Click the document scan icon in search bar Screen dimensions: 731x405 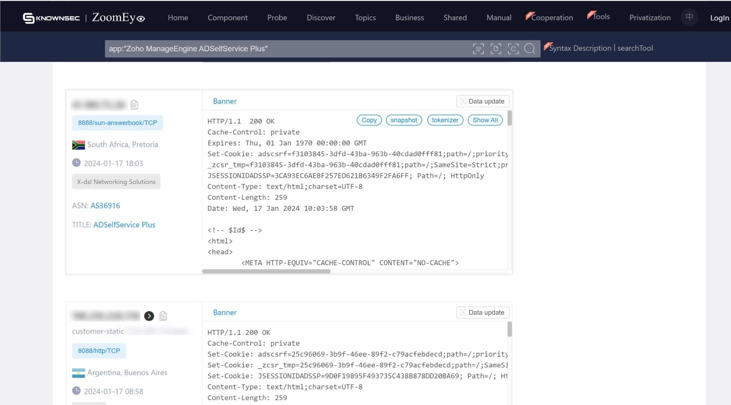point(496,49)
